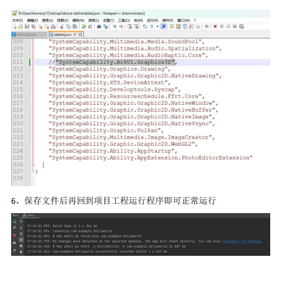
Task: Click the Paste toolbar icon
Action: coord(75,26)
